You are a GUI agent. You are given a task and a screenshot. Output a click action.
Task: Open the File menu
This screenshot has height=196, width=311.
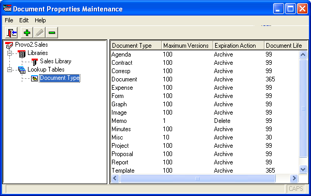point(9,20)
